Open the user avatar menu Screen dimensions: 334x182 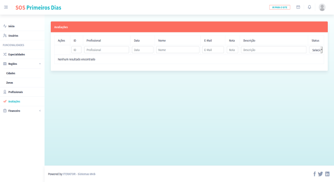tap(322, 7)
